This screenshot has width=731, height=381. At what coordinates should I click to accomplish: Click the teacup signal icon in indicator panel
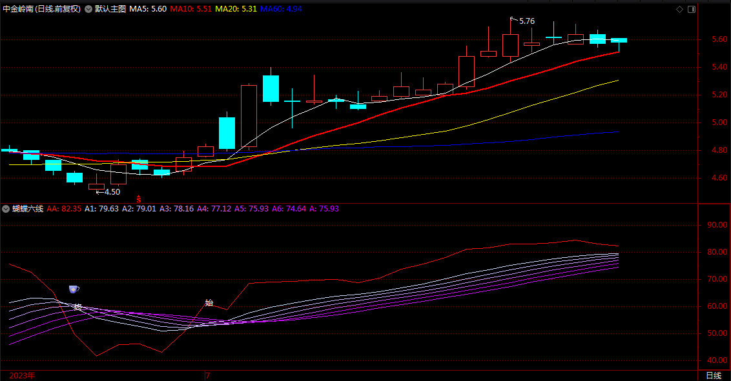click(74, 289)
